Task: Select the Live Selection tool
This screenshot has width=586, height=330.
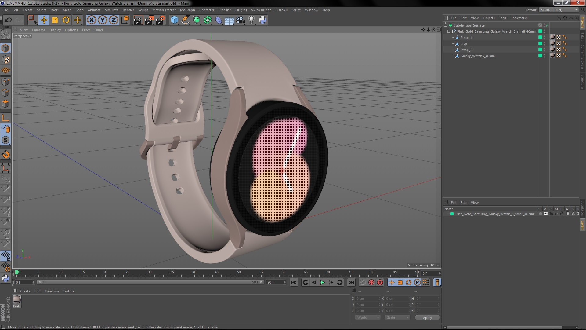Action: click(32, 20)
